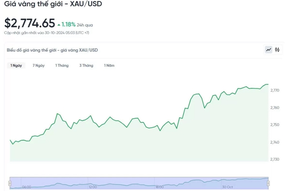Select the 7 Ngày time range
289x191 pixels.
39,65
